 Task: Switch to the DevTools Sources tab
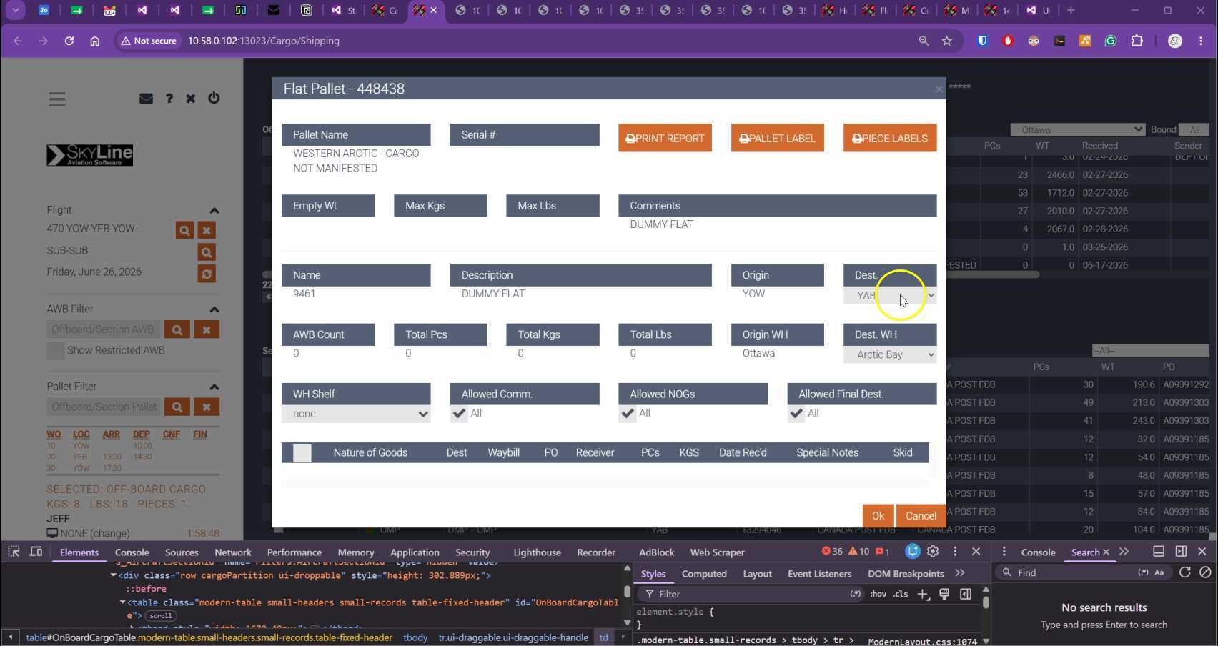(182, 552)
